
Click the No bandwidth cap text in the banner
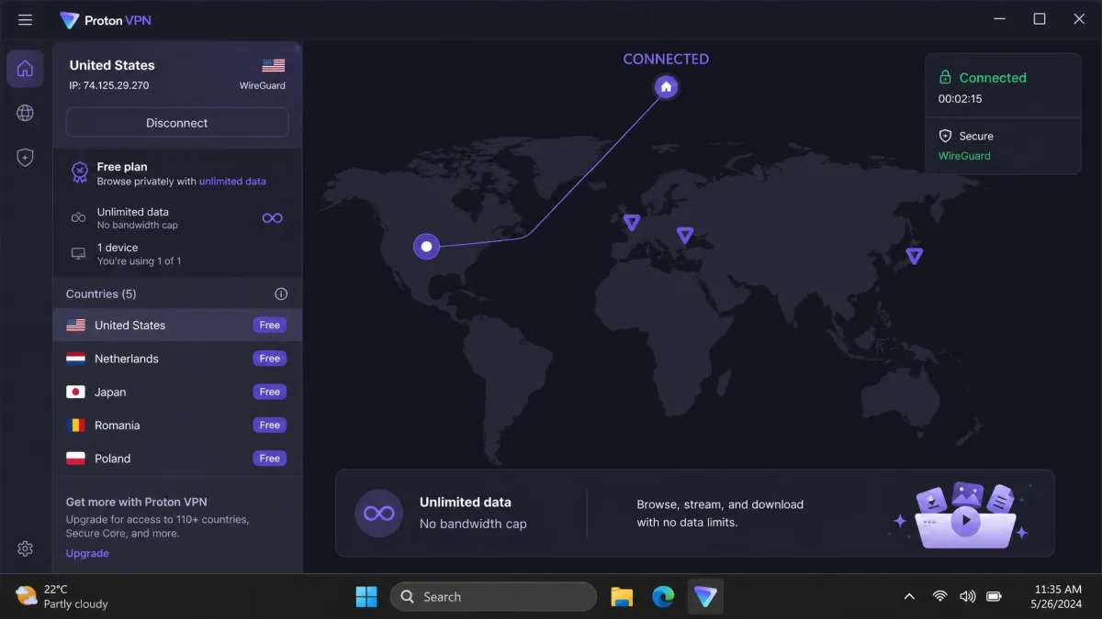(473, 524)
